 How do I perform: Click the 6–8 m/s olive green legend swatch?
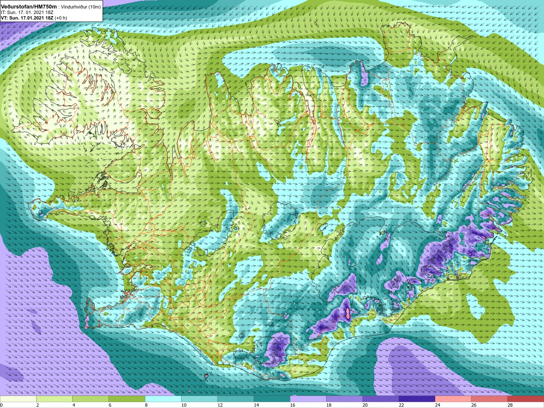[127, 399]
